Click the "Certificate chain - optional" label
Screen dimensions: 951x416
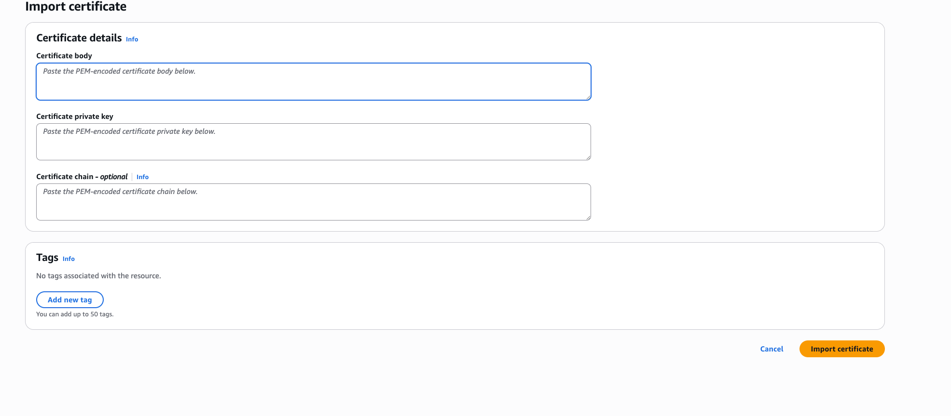(82, 177)
